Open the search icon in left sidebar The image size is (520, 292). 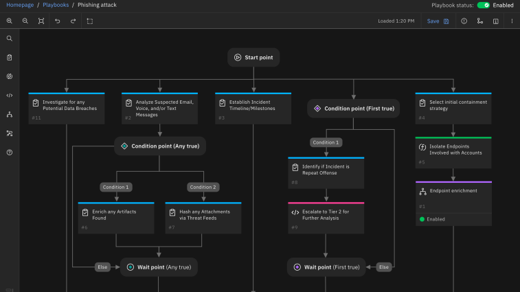(x=10, y=38)
